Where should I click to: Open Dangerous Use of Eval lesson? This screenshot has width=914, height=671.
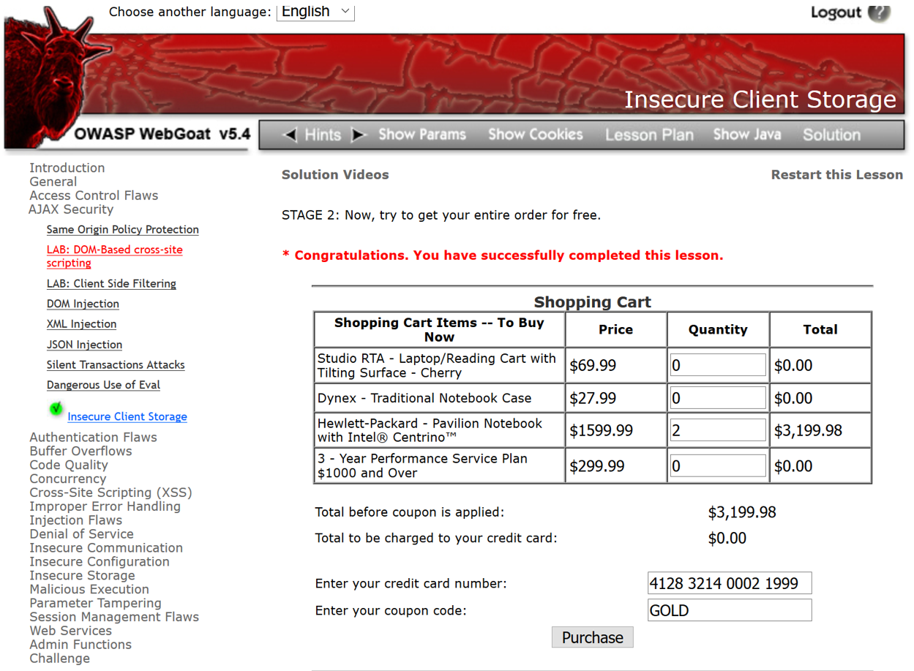click(103, 385)
